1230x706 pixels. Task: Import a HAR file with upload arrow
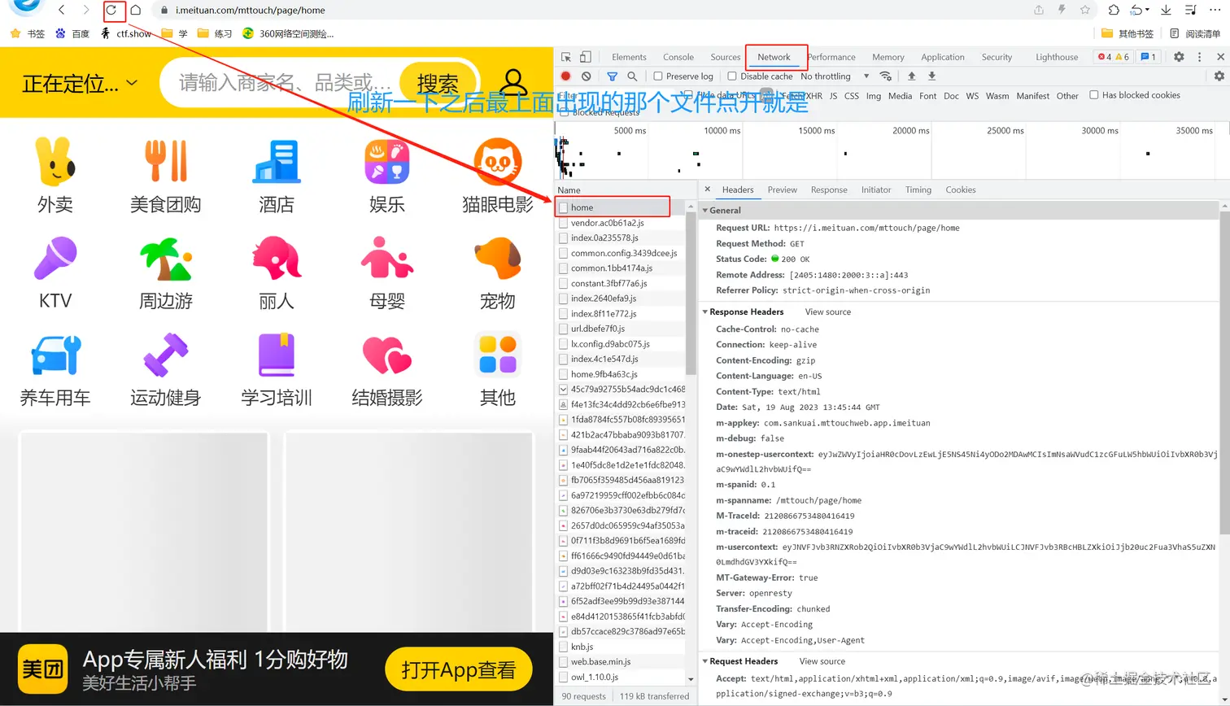pos(912,76)
